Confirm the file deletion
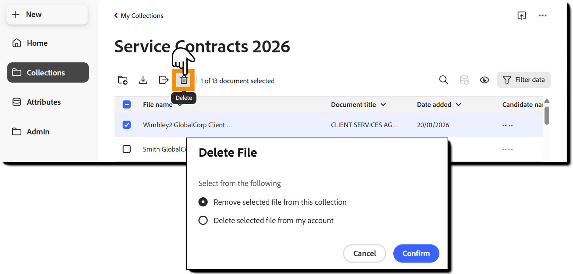Viewport: 573px width, 274px height. [416, 253]
